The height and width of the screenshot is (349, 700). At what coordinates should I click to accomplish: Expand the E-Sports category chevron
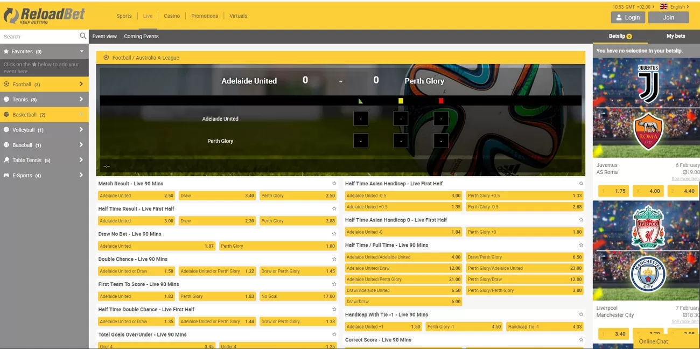[81, 175]
